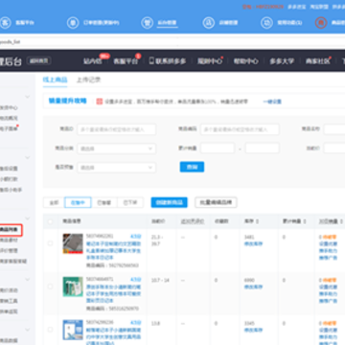Filter list by 已下架 tab
Screen dimensions: 345x345
130,202
